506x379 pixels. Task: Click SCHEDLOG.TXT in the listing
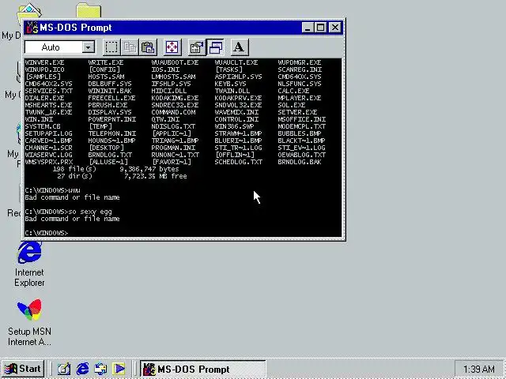239,162
